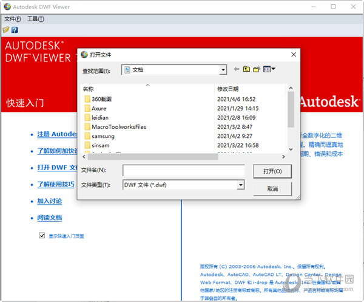Screen dimensions: 364x302
Task: Sort by the 修改日期 column header
Action: [227, 89]
